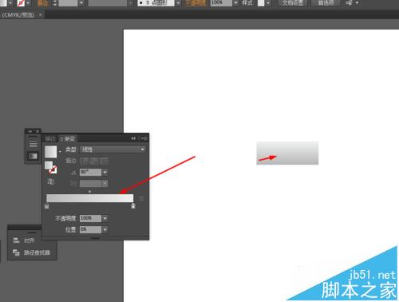Click the second stroke gradient mode icon
The width and height of the screenshot is (399, 302).
[x=94, y=161]
